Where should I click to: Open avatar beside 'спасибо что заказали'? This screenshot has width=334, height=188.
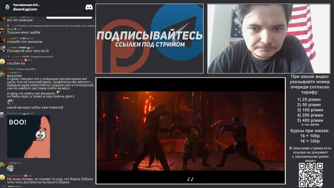[x=2, y=40]
